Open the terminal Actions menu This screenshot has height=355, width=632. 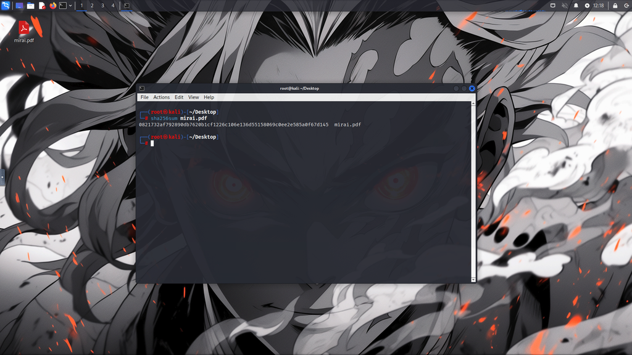pyautogui.click(x=161, y=97)
